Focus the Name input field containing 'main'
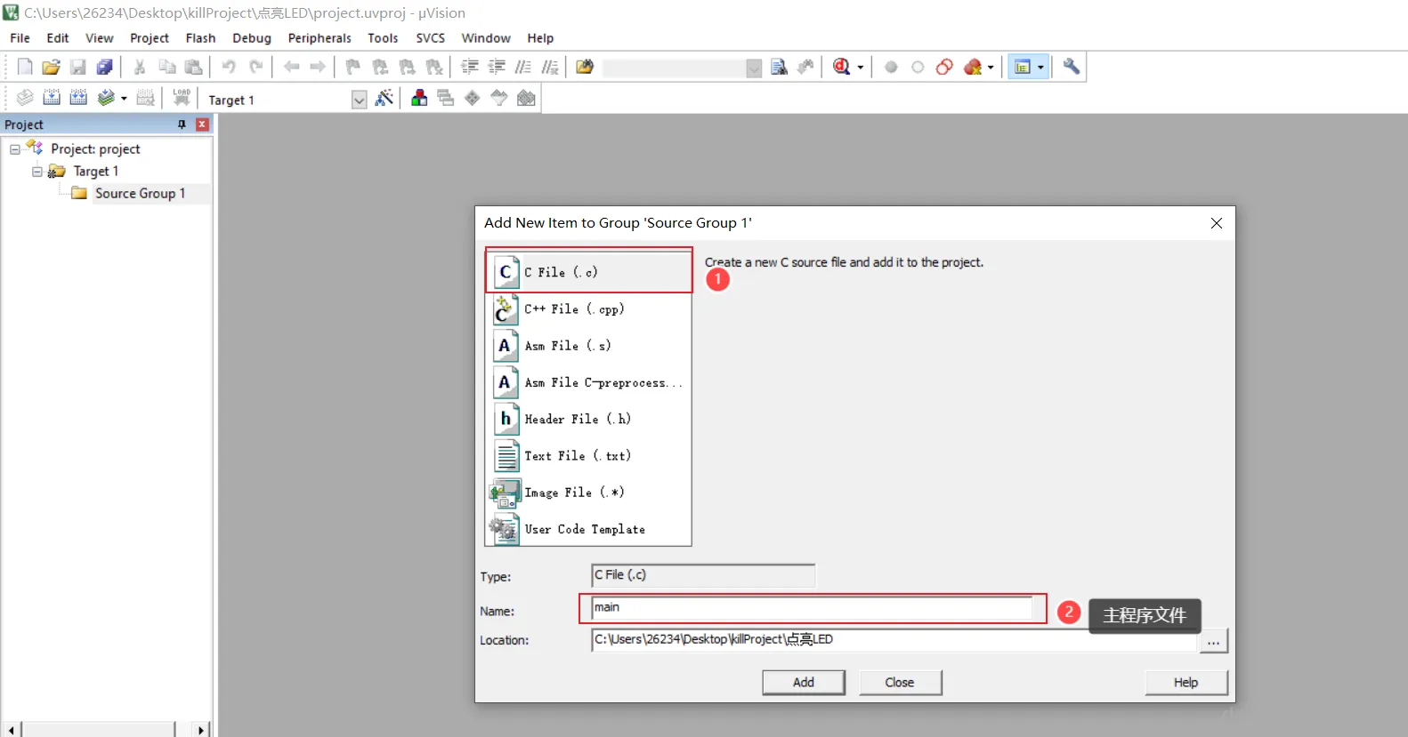Screen dimensions: 1408x737 [x=812, y=608]
